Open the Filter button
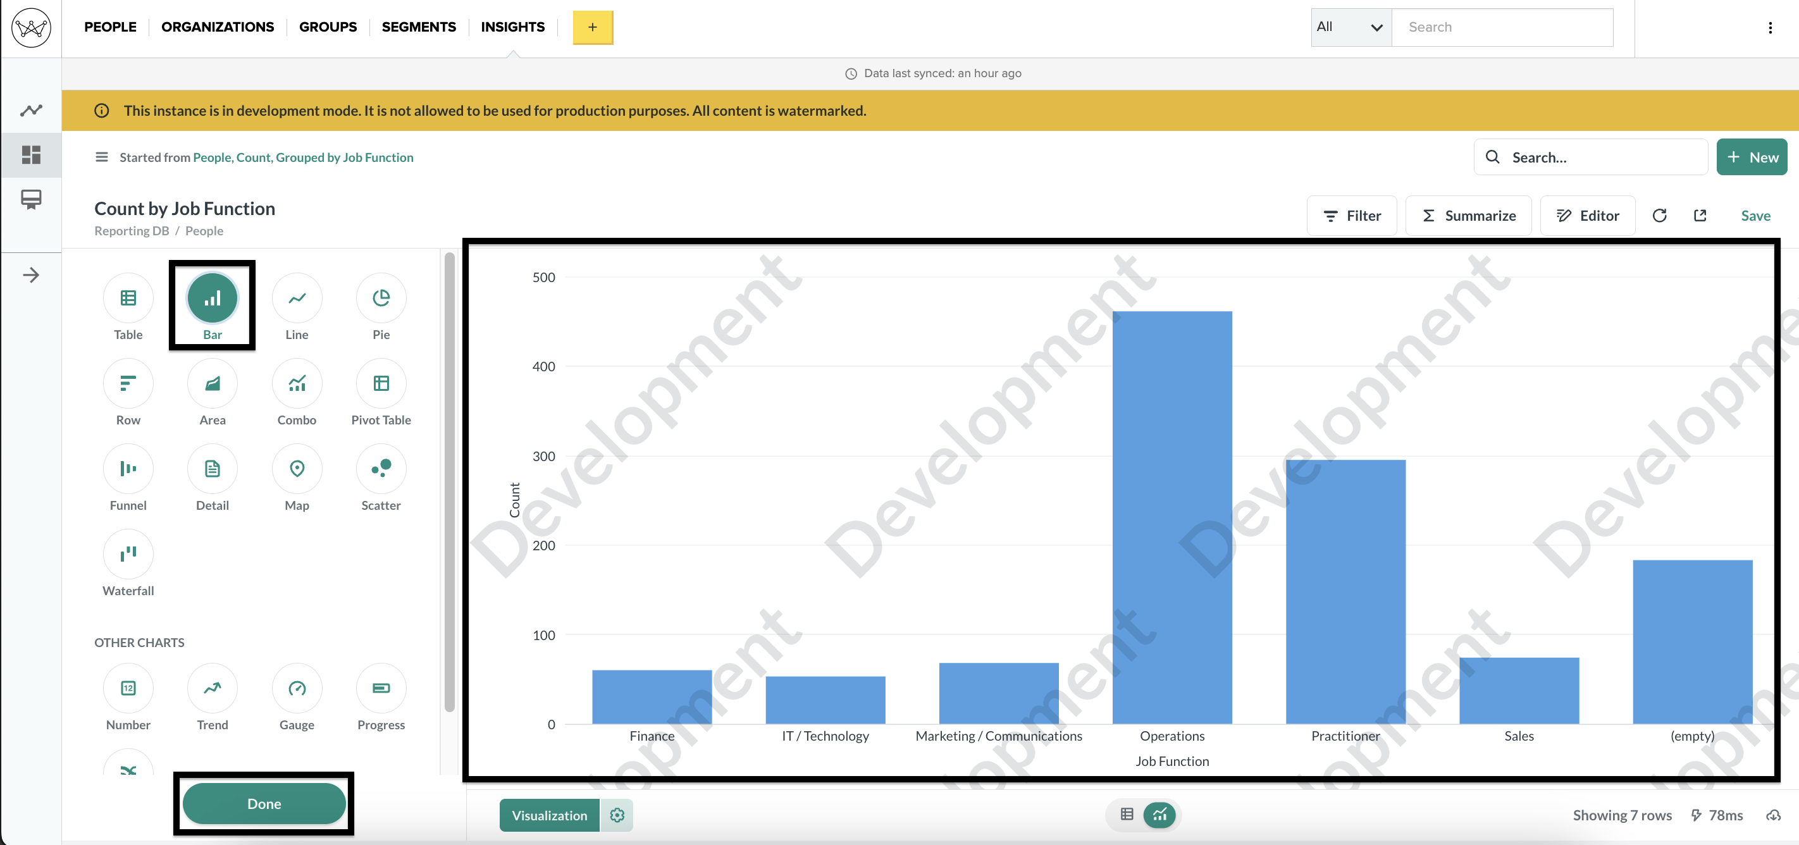1799x845 pixels. [1351, 216]
